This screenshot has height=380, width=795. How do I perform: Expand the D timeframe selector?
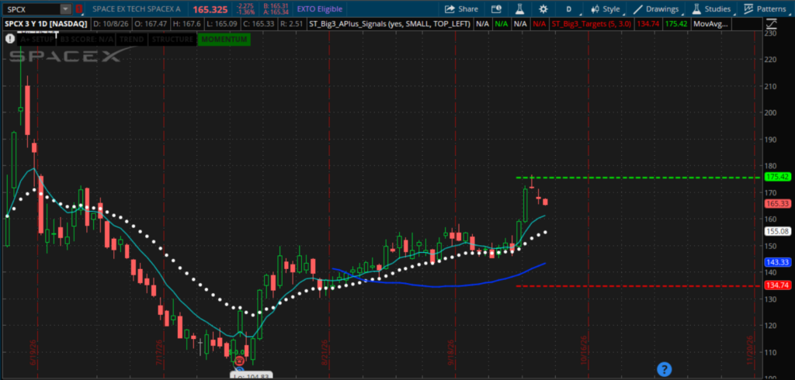click(x=568, y=9)
